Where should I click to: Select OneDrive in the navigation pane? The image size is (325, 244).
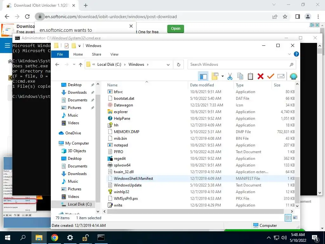(x=73, y=133)
